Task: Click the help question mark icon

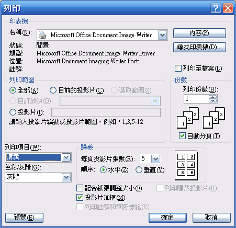Action: click(x=216, y=8)
